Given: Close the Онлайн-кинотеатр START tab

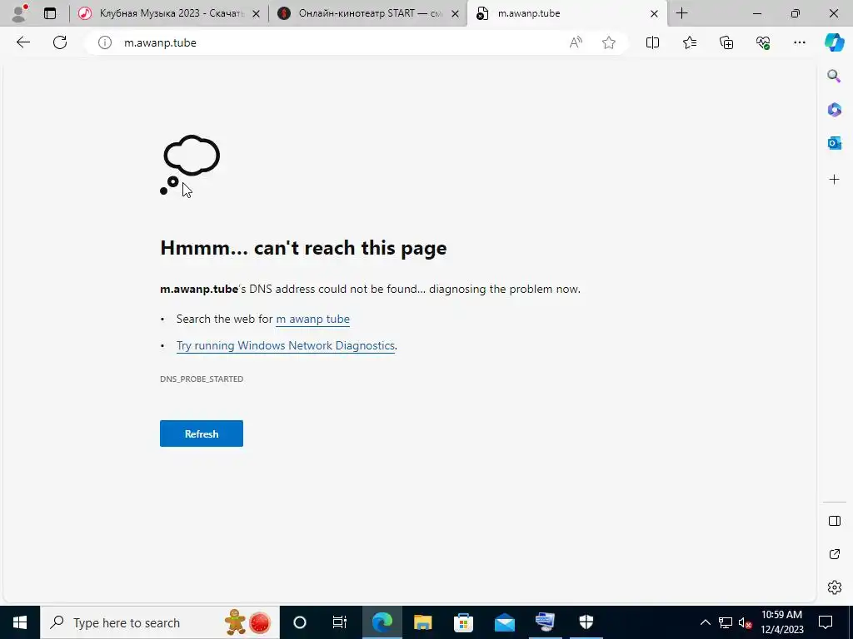Looking at the screenshot, I should pos(455,13).
